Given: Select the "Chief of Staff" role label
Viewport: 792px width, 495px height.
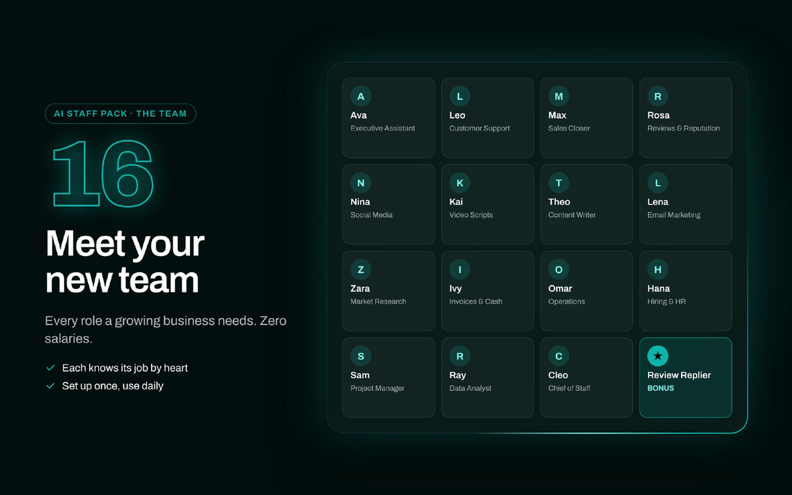Looking at the screenshot, I should [570, 388].
